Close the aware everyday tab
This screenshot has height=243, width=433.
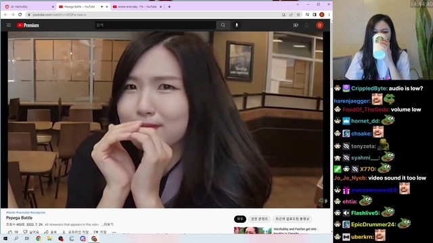pyautogui.click(x=161, y=7)
